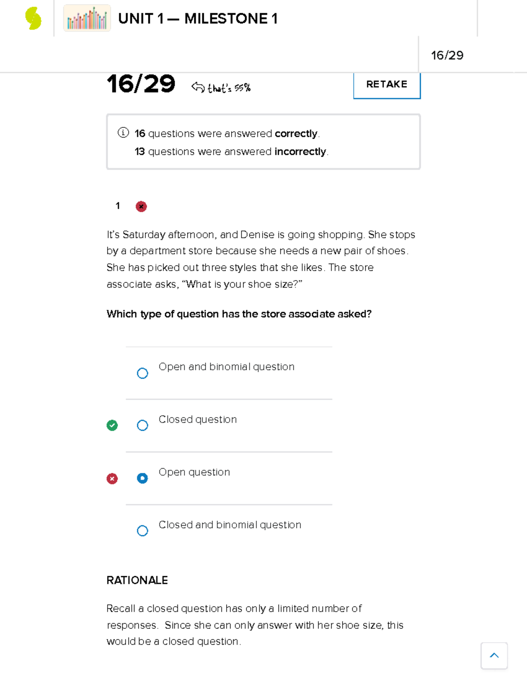Click the RATIONALE section heading

click(137, 580)
